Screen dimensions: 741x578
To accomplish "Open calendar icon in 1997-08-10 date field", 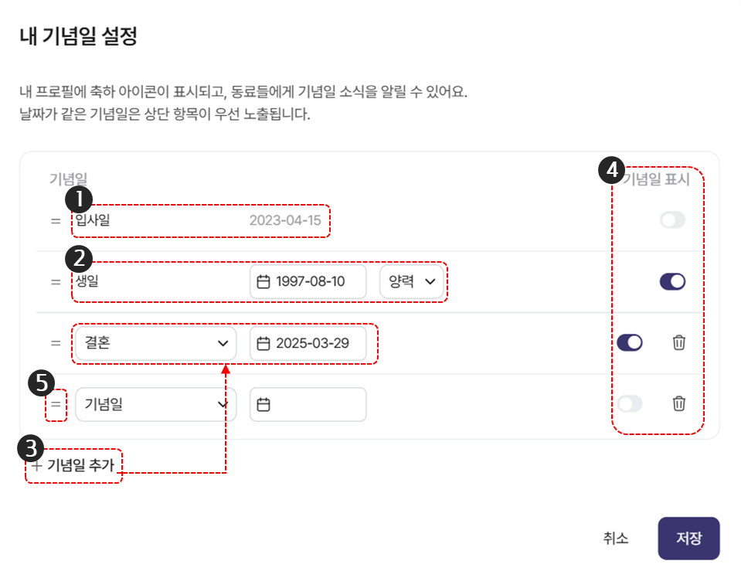I will tap(263, 282).
